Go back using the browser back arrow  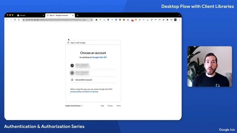point(7,20)
